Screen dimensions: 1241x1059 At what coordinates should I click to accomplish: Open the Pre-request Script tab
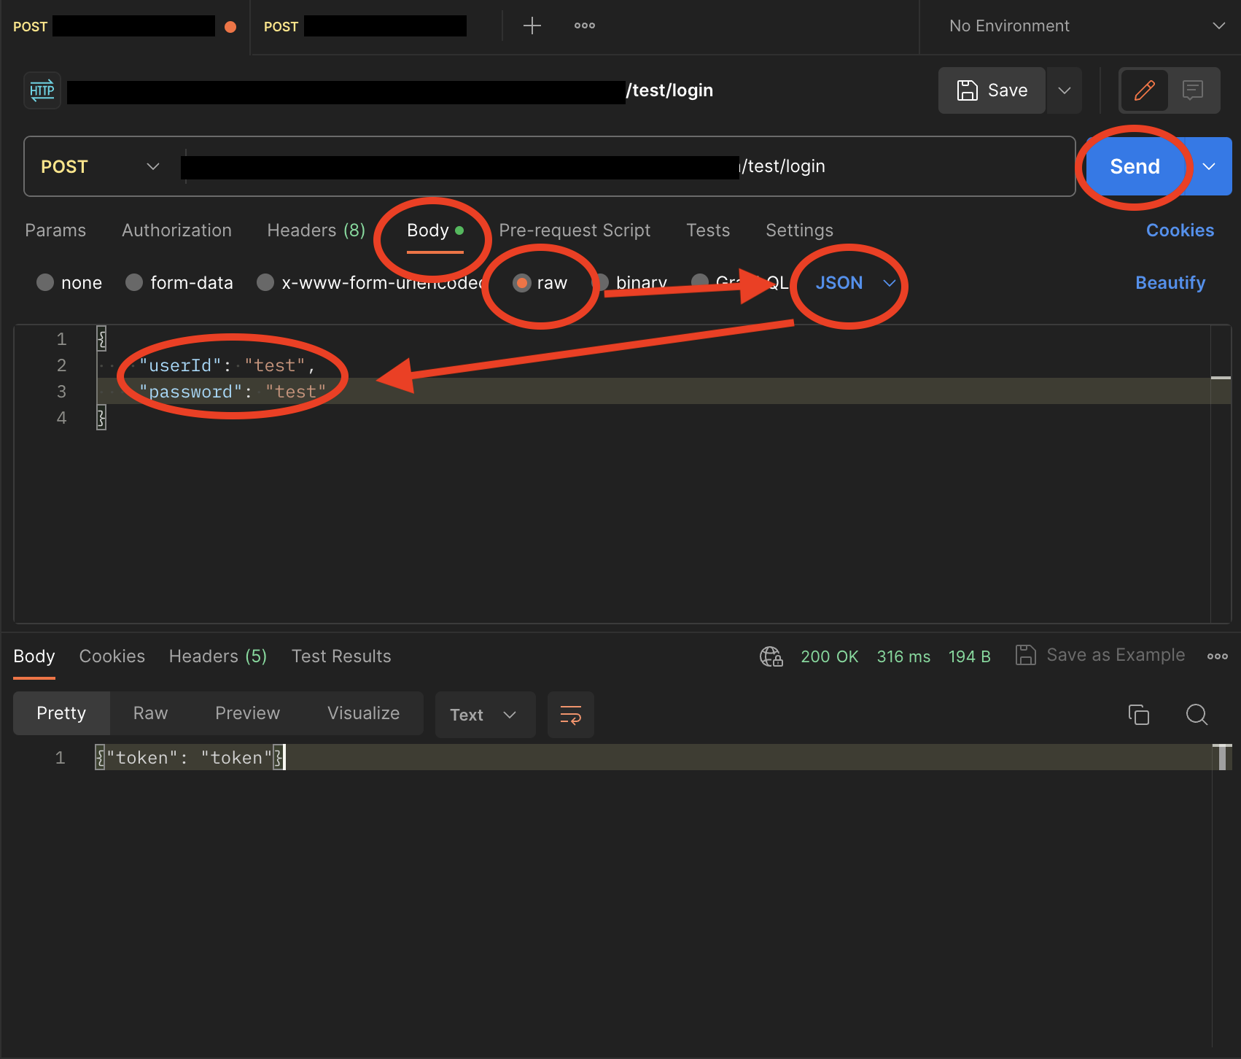coord(574,230)
